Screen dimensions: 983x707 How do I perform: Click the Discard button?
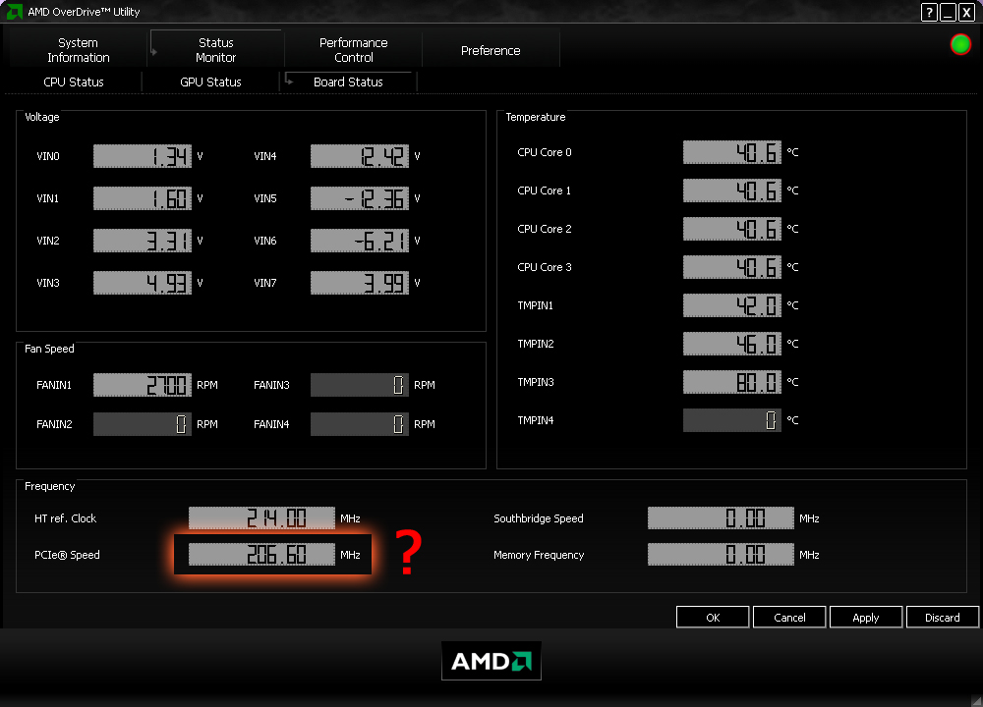(943, 618)
